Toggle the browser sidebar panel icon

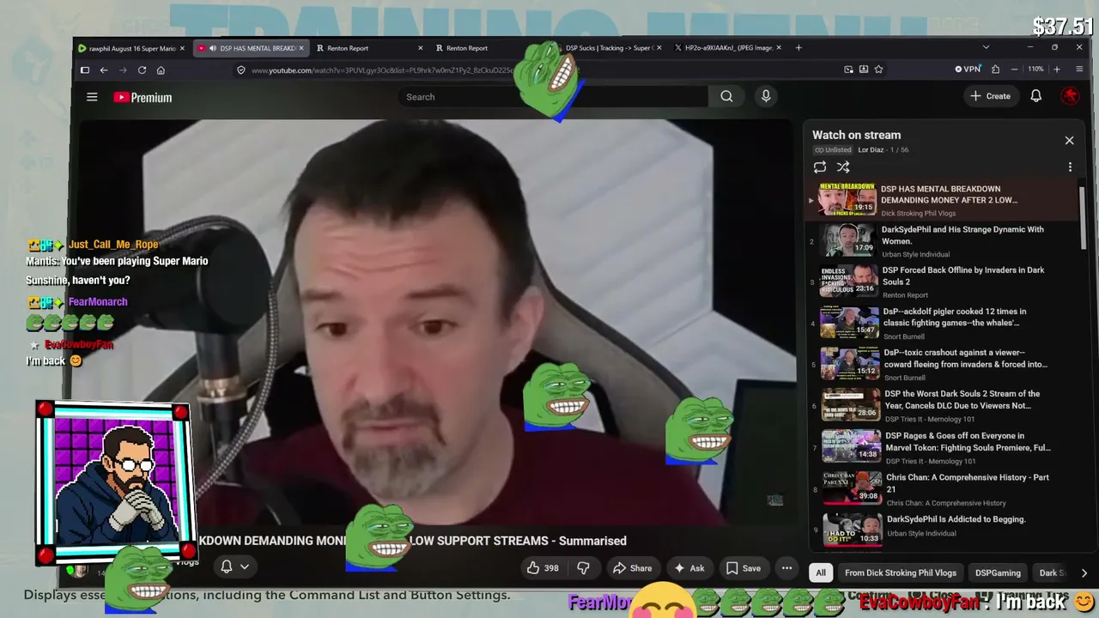pos(85,70)
